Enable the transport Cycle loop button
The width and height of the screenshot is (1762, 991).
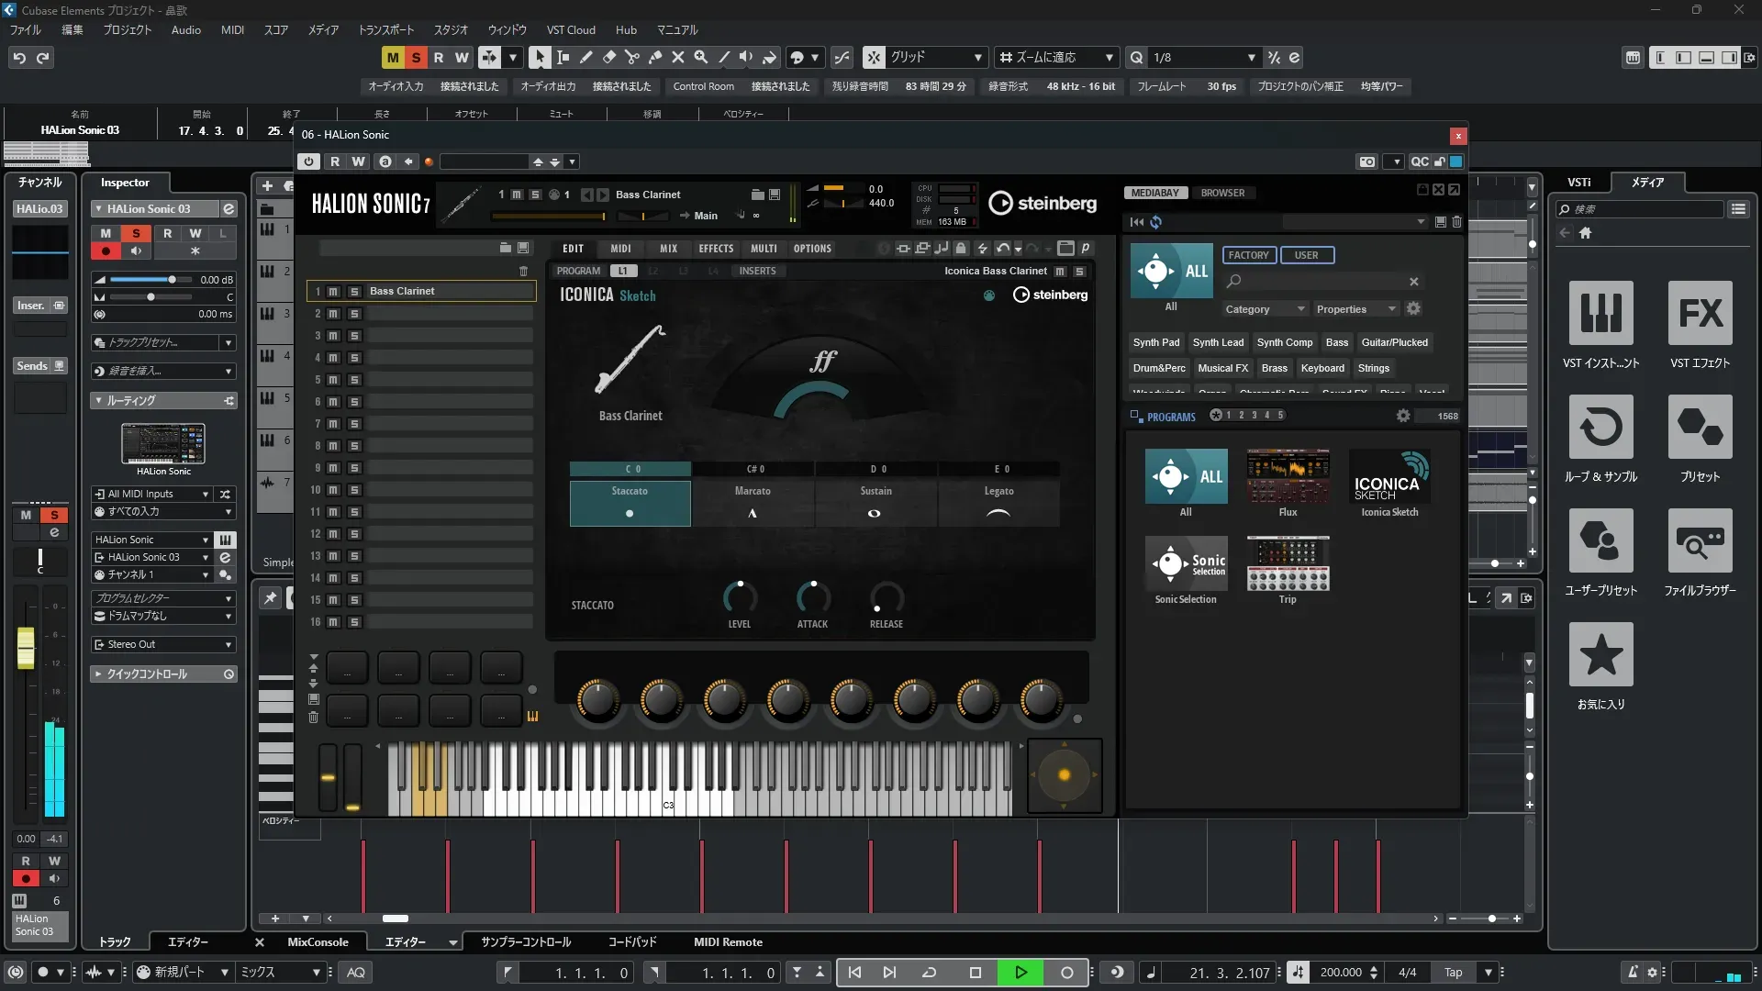point(929,973)
